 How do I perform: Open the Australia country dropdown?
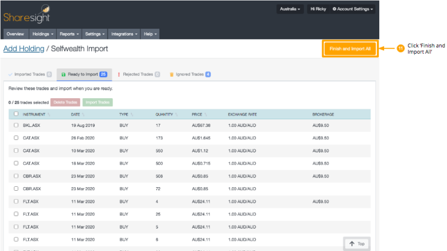[x=290, y=9]
